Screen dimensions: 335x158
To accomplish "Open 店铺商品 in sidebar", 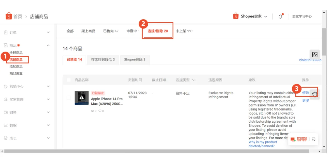I will click(x=16, y=60).
